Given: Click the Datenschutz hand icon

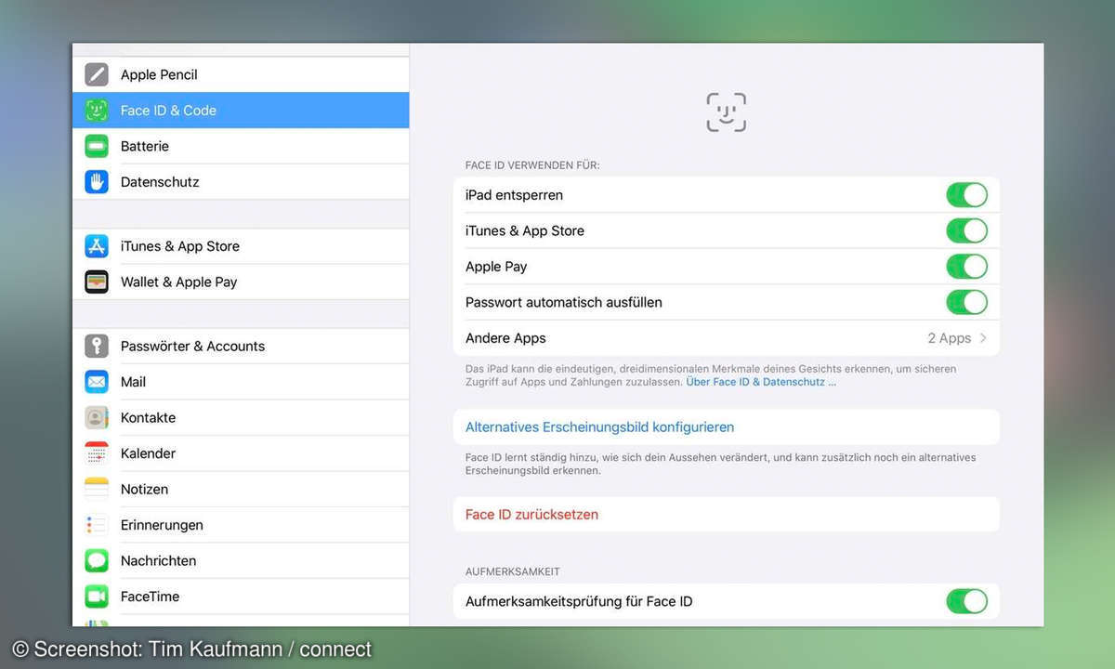Looking at the screenshot, I should 97,182.
